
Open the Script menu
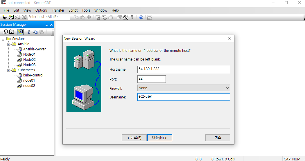73,10
